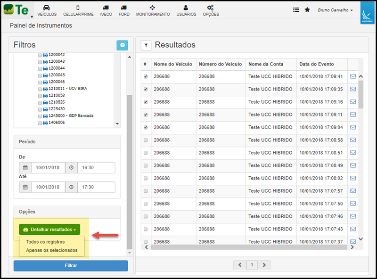Open the Bruno Carvalho user dropdown
Image resolution: width=377 pixels, height=279 pixels.
(335, 10)
